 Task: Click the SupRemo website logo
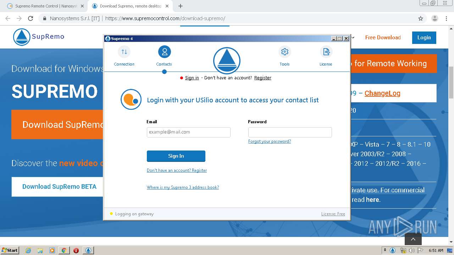click(39, 37)
